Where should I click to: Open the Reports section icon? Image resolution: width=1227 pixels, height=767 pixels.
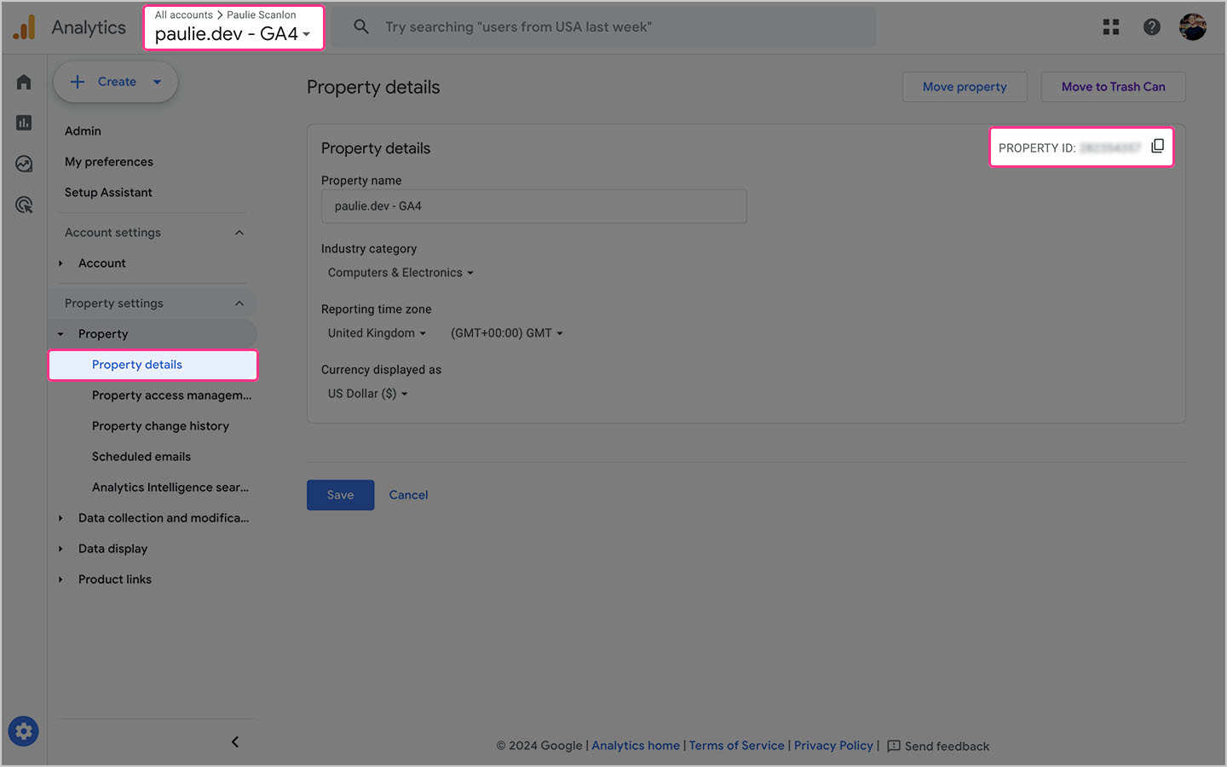click(23, 122)
